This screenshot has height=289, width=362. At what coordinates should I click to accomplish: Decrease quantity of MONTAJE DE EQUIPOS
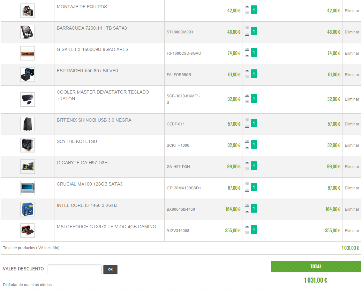click(247, 13)
